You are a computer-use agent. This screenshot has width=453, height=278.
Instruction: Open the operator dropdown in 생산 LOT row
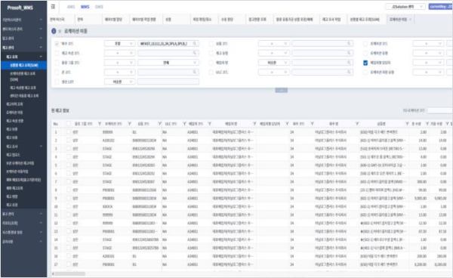[119, 82]
